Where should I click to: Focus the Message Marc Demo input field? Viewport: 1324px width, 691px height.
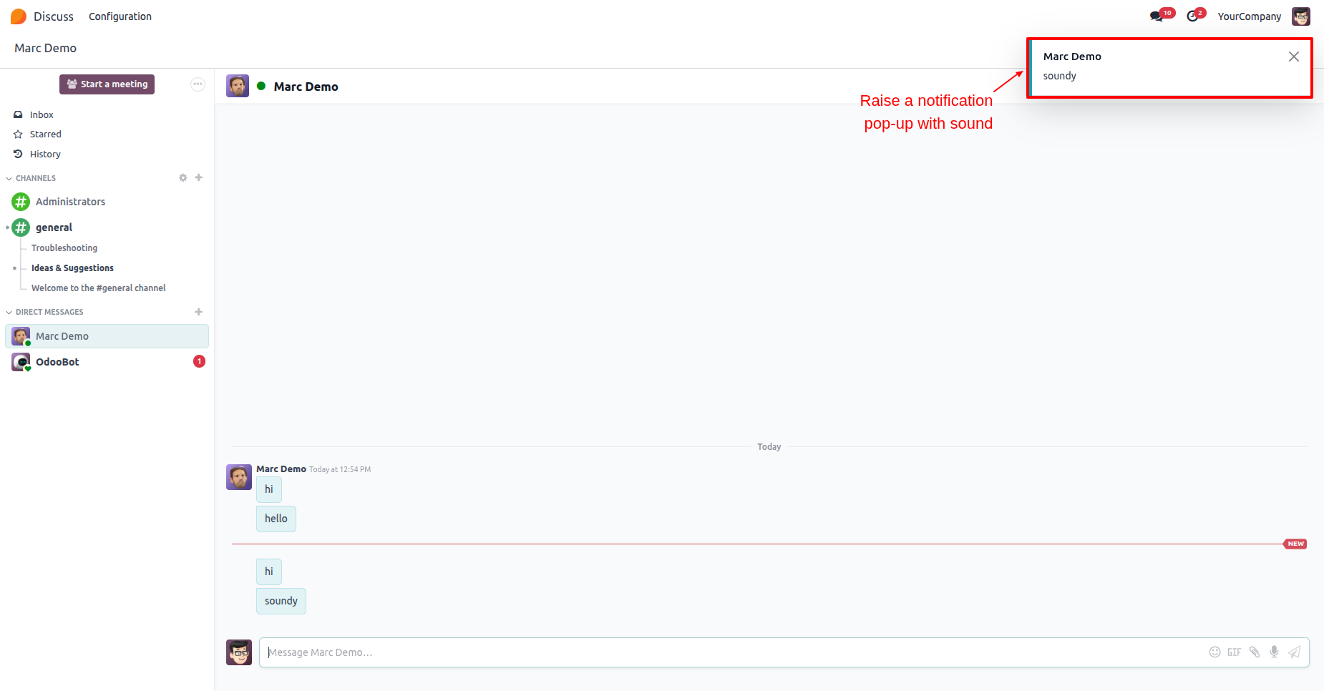[734, 652]
